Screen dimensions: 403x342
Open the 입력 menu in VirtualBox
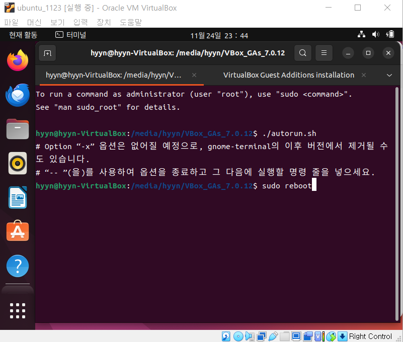point(80,22)
